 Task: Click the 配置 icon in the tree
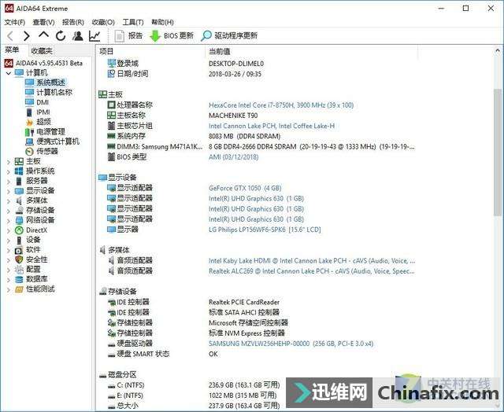pos(19,270)
